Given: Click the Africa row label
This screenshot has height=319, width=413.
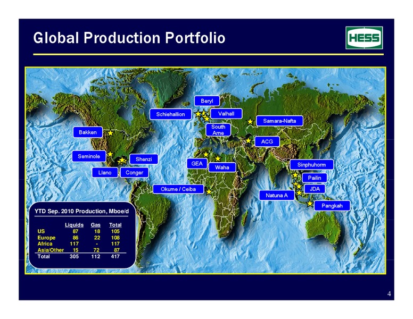Looking at the screenshot, I should tap(45, 244).
